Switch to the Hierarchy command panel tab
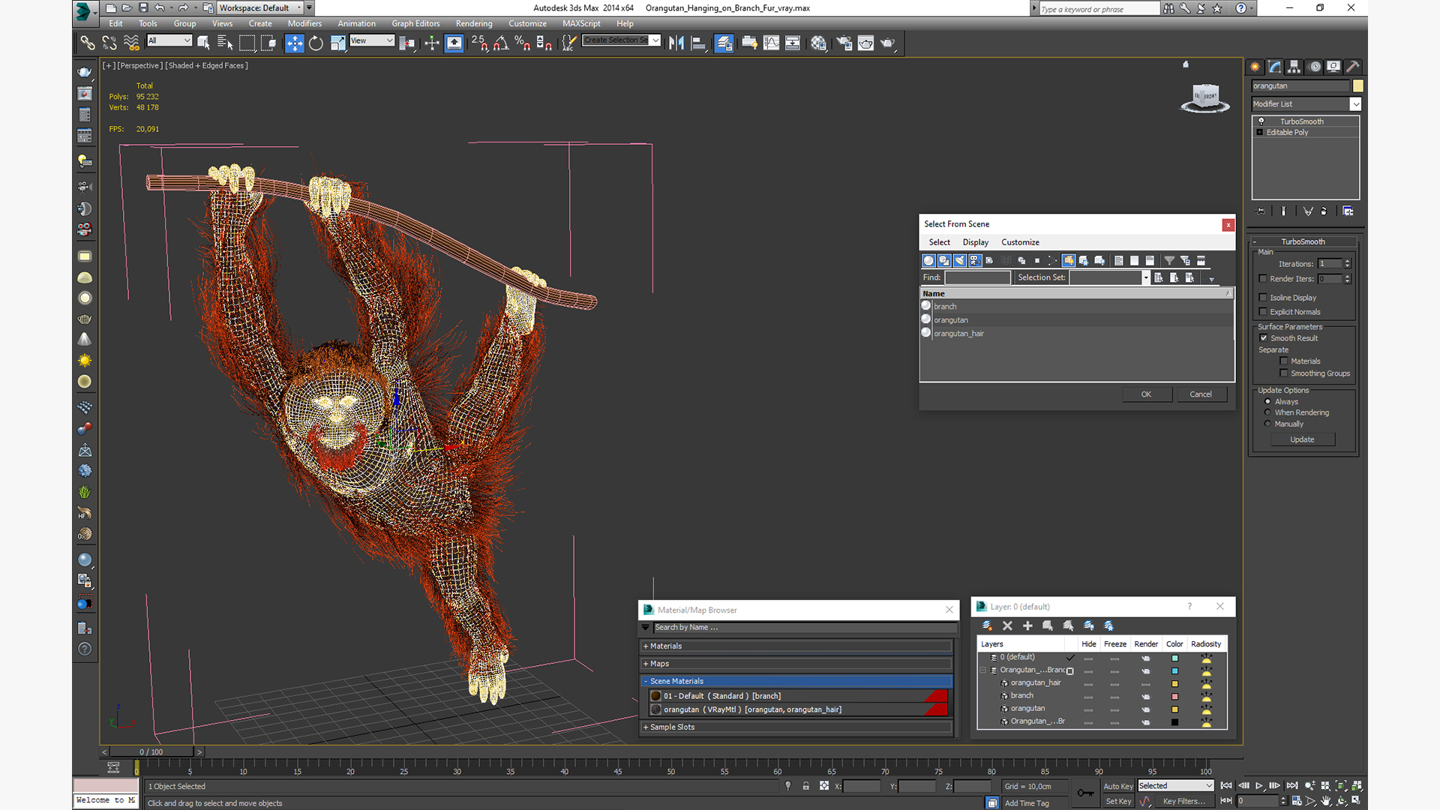Viewport: 1440px width, 810px height. [1294, 67]
